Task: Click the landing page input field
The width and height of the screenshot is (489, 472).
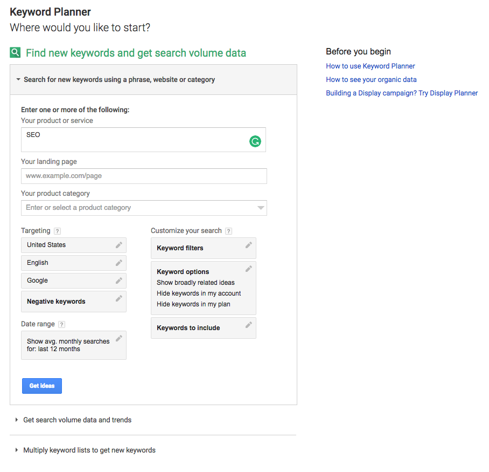Action: (x=143, y=176)
